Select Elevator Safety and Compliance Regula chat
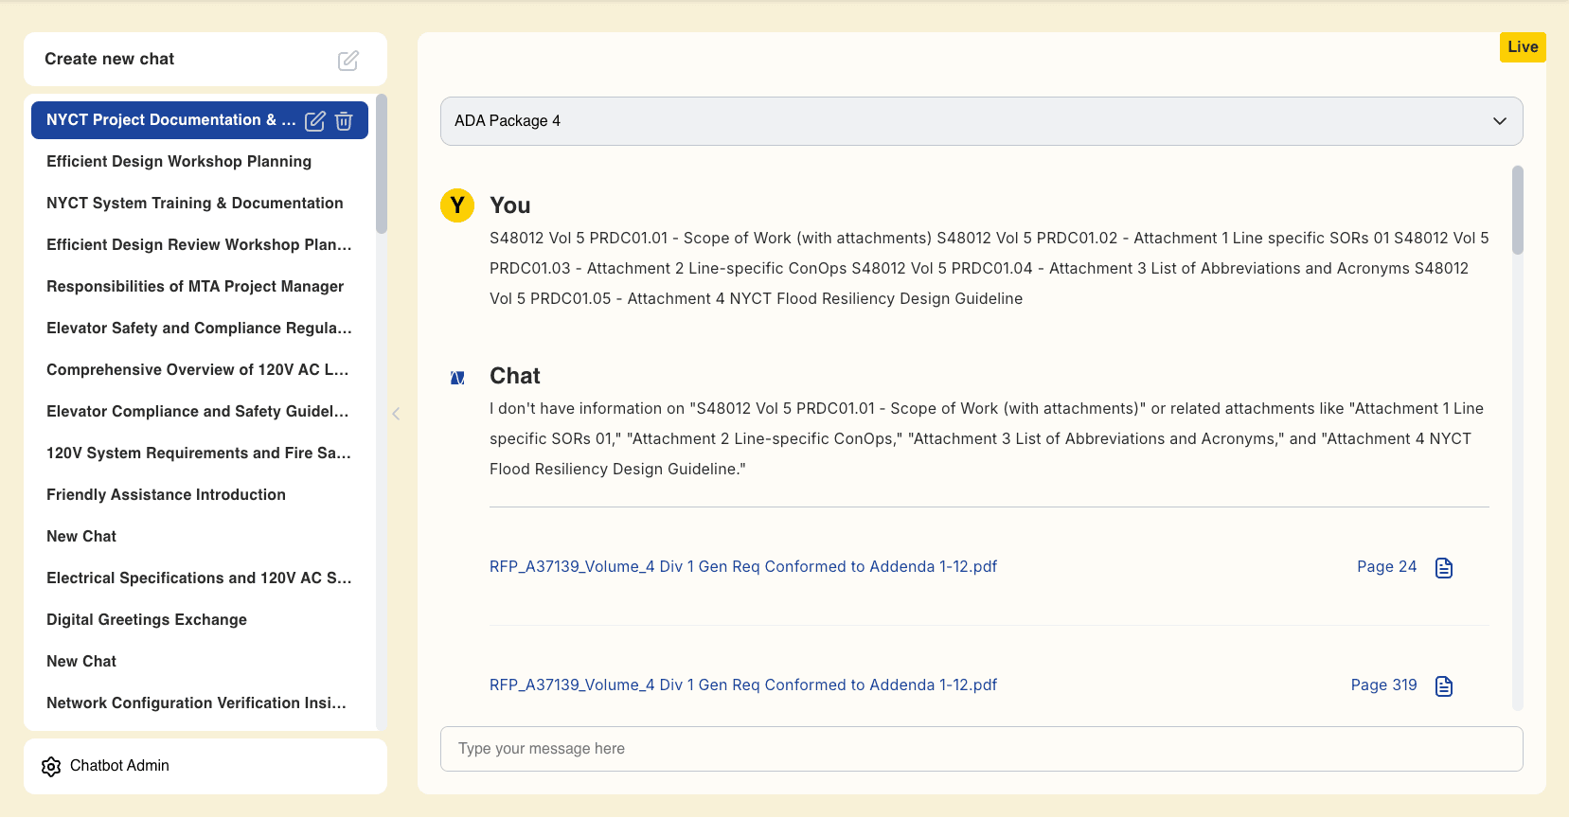The height and width of the screenshot is (818, 1569). click(199, 329)
